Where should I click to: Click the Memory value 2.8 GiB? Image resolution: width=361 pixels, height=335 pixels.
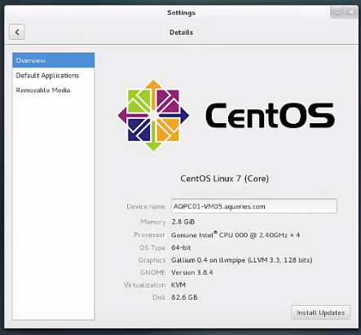click(183, 222)
